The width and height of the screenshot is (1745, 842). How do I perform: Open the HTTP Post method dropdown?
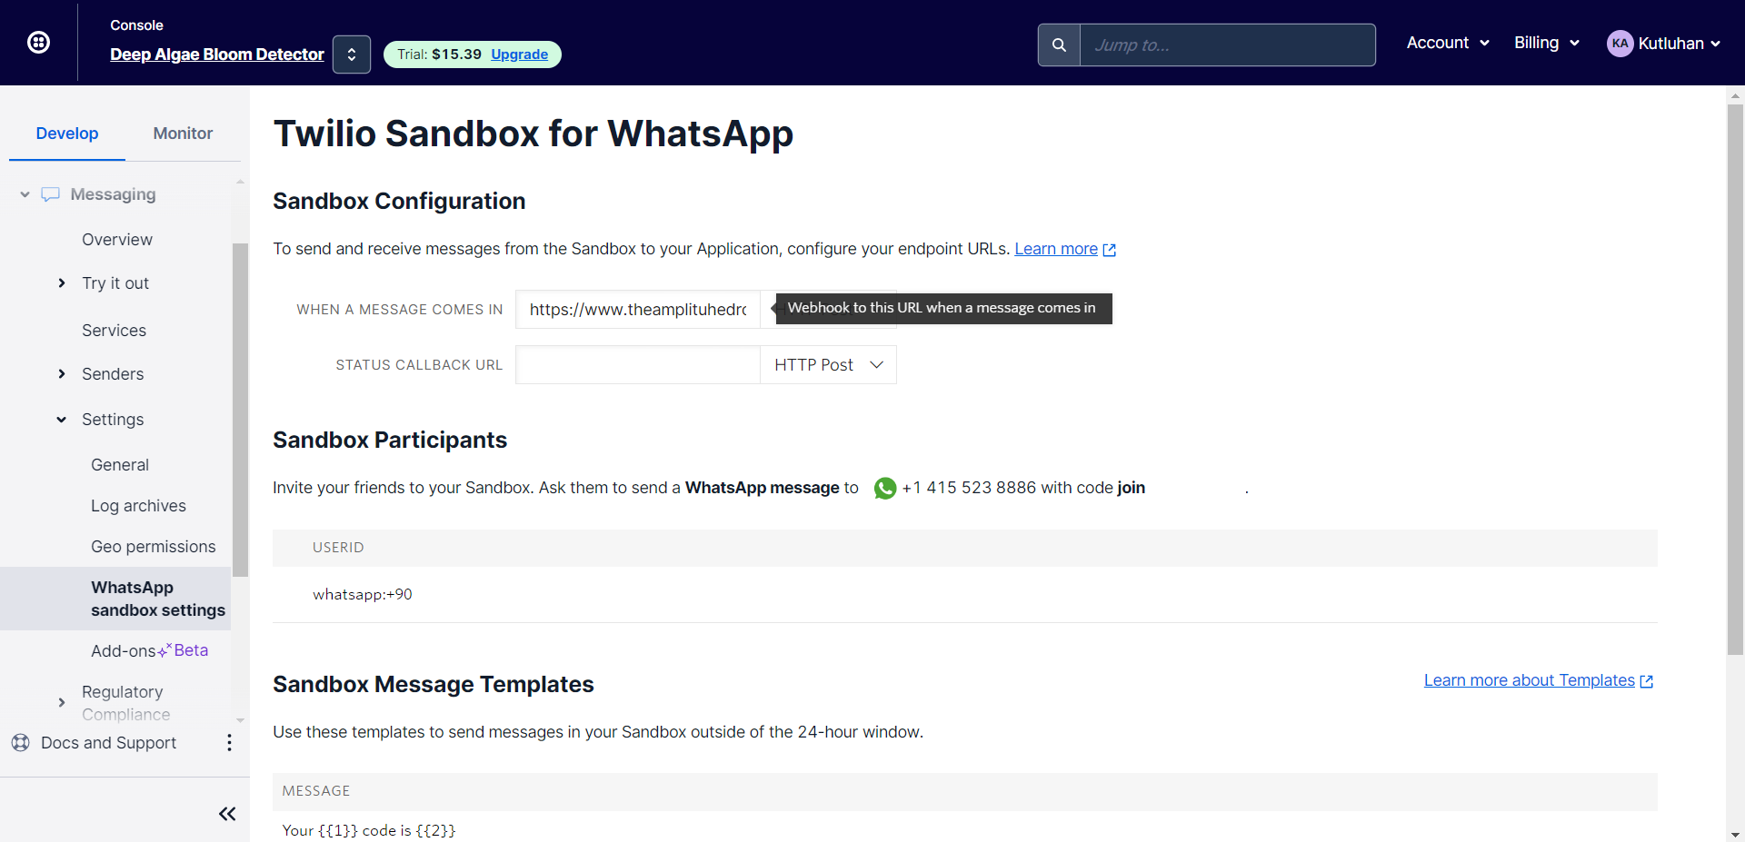click(x=826, y=364)
